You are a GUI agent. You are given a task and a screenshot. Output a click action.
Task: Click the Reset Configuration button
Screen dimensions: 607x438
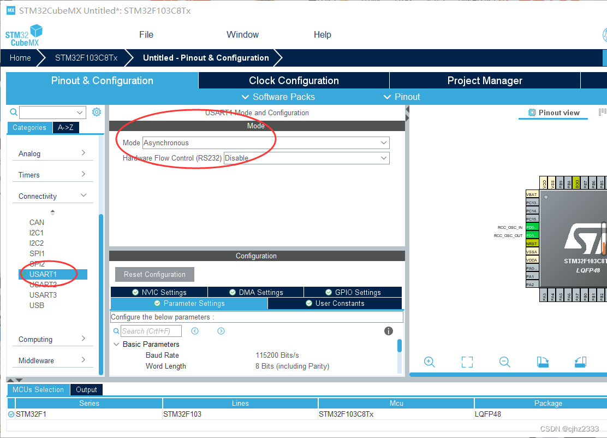154,274
